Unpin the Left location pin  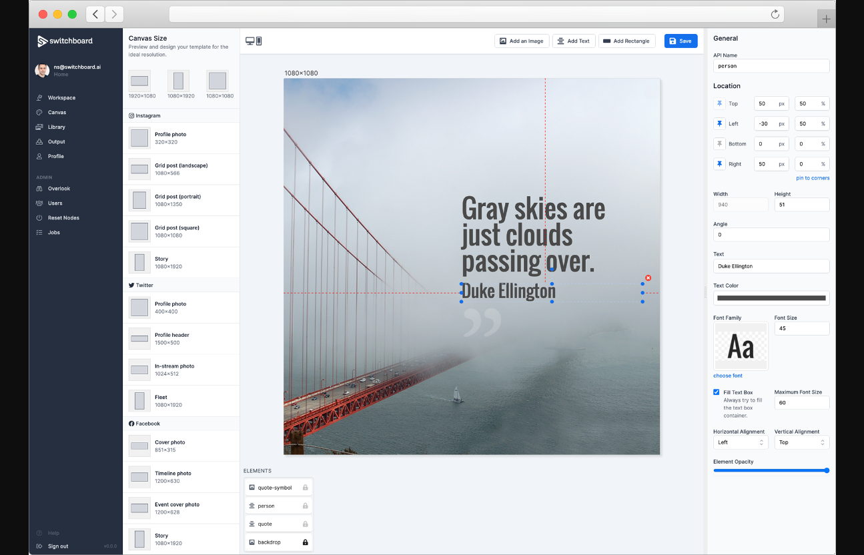click(719, 124)
